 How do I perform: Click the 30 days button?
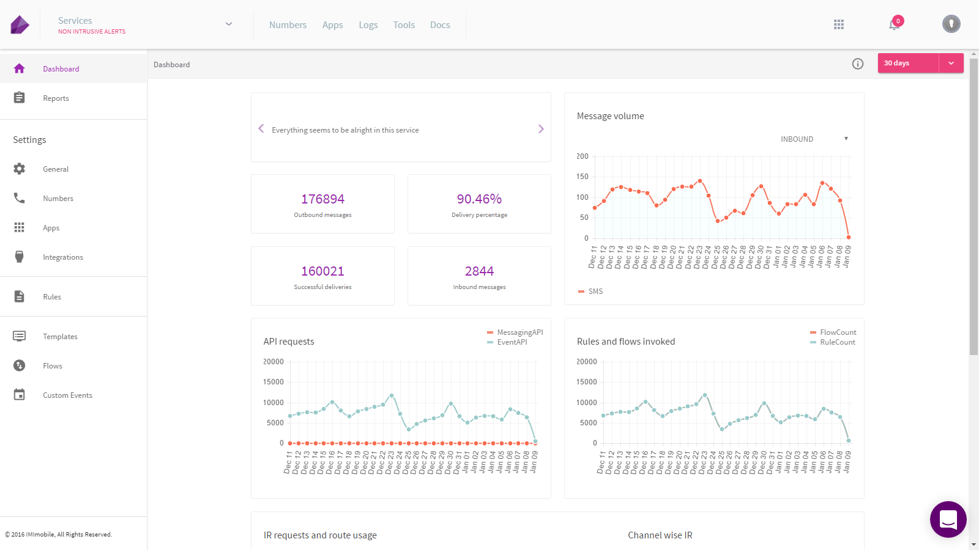908,63
